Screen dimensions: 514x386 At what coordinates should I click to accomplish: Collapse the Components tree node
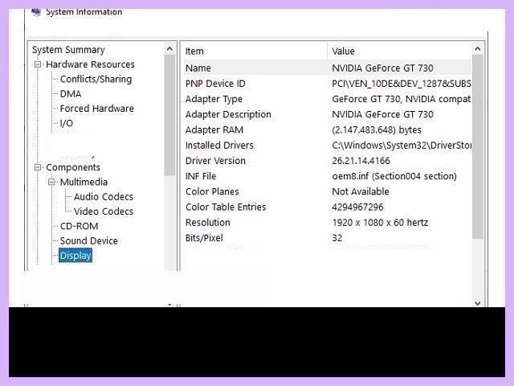tap(38, 167)
